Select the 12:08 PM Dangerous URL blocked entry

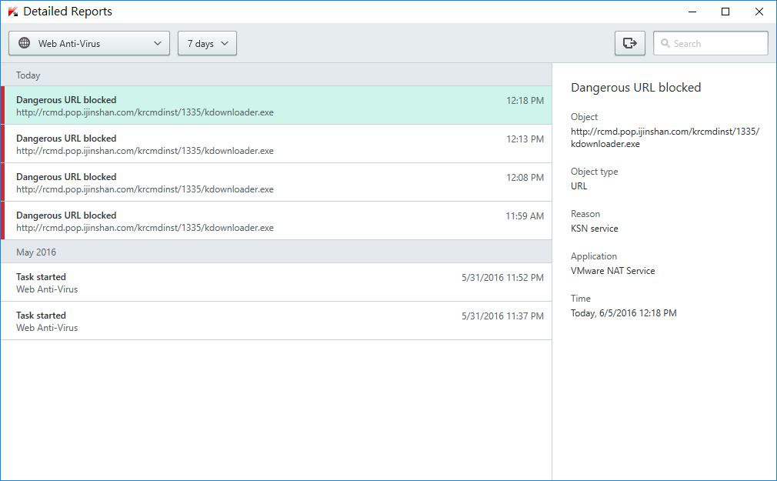[x=277, y=182]
